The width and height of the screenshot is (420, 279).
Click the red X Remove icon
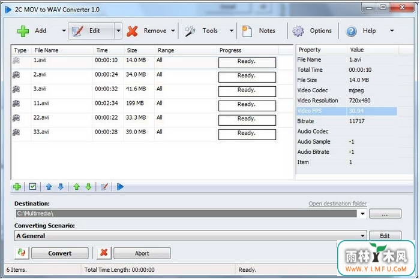tap(133, 31)
